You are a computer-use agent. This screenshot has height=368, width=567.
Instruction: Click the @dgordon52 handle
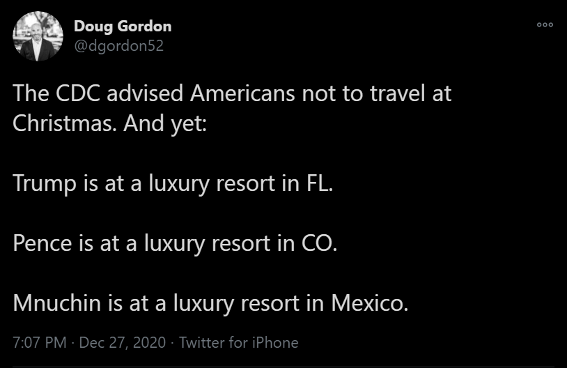[x=118, y=45]
